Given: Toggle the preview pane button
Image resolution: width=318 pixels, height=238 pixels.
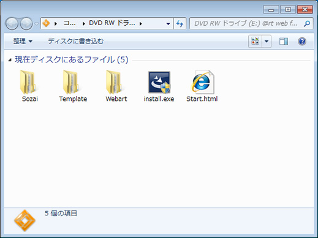Looking at the screenshot, I should coord(284,42).
